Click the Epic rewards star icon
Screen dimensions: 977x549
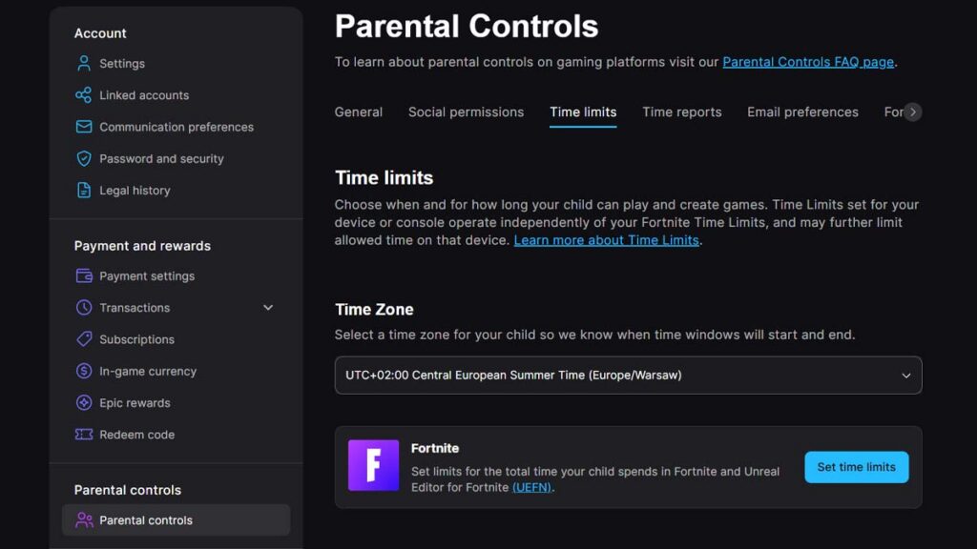point(84,403)
